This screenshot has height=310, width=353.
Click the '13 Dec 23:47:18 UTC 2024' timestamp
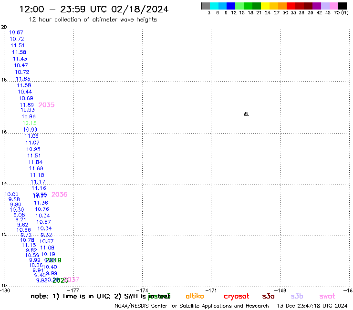click(312, 306)
